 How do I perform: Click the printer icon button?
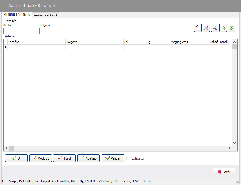[206, 28]
